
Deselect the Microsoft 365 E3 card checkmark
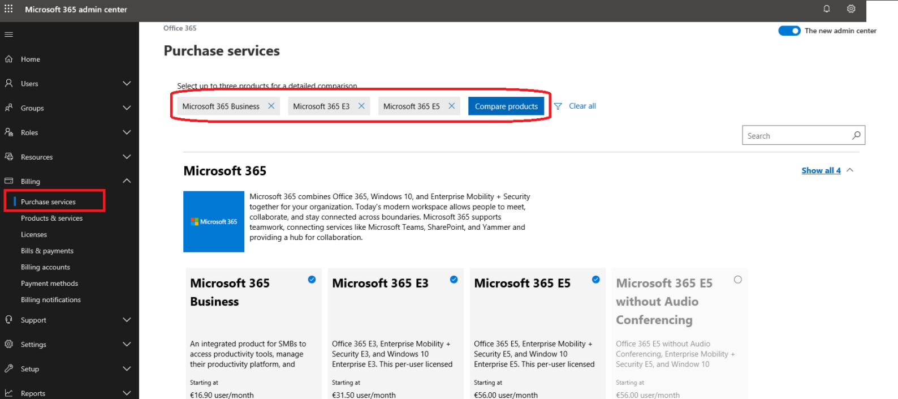pyautogui.click(x=454, y=280)
